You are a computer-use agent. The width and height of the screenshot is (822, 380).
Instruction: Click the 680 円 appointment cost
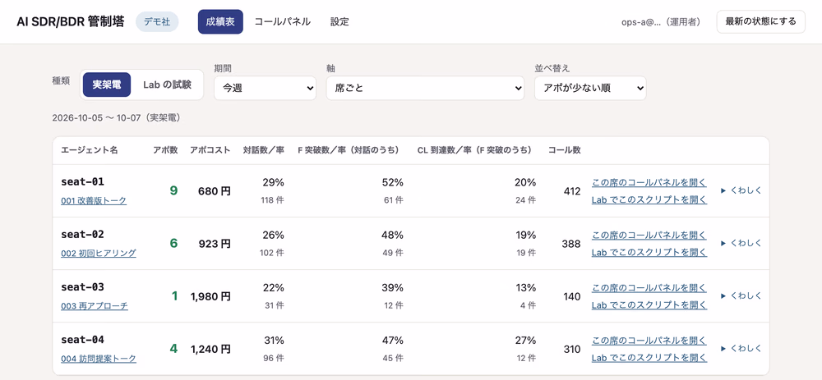coord(214,191)
